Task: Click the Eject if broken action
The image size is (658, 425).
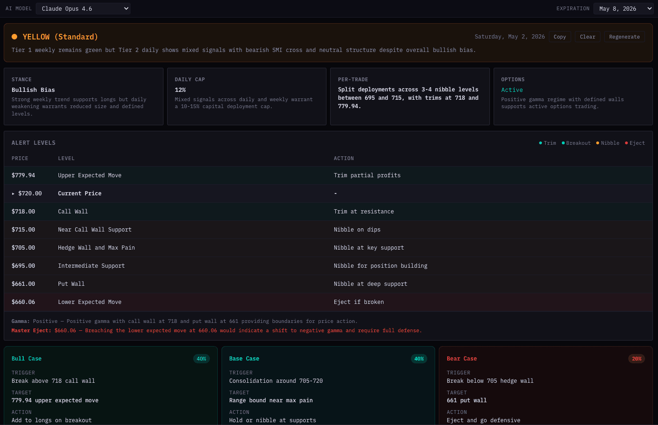Action: coord(359,302)
